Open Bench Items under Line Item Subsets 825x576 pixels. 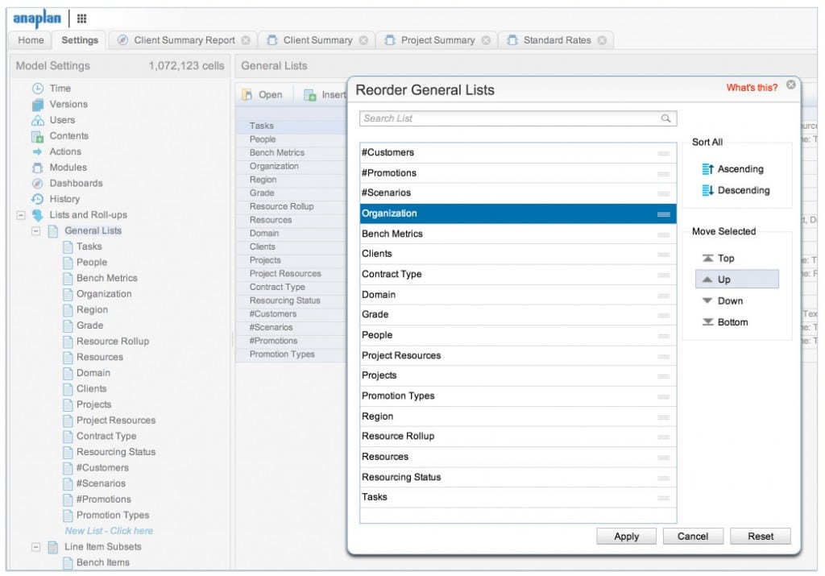(102, 562)
